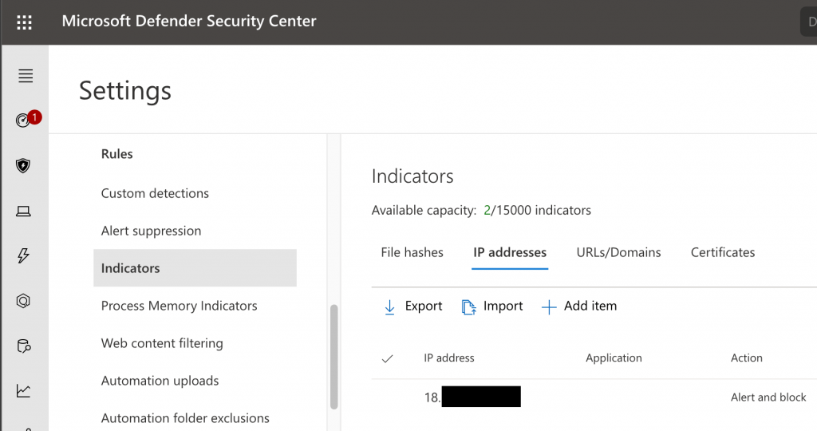817x431 pixels.
Task: Click the Microsoft Defender Security Center title
Action: (189, 21)
